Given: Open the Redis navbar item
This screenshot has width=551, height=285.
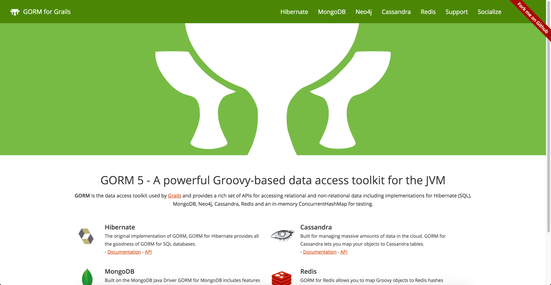Looking at the screenshot, I should tap(428, 12).
